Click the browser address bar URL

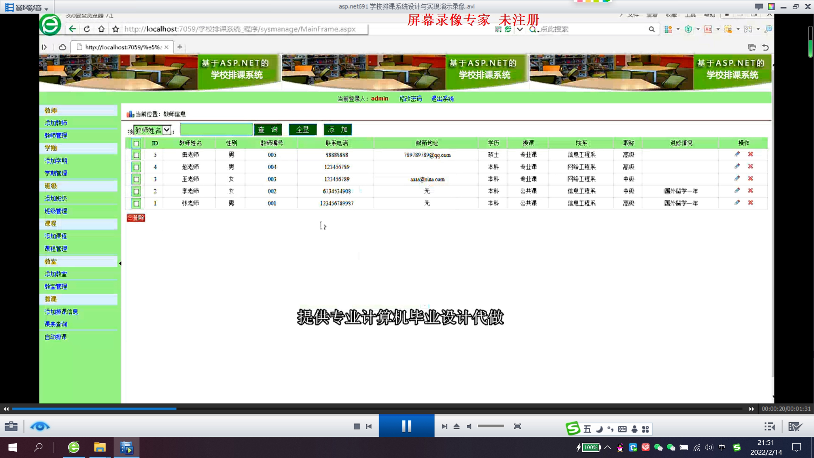click(240, 29)
